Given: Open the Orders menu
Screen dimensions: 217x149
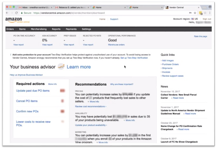Looking at the screenshot, I should (10, 29).
